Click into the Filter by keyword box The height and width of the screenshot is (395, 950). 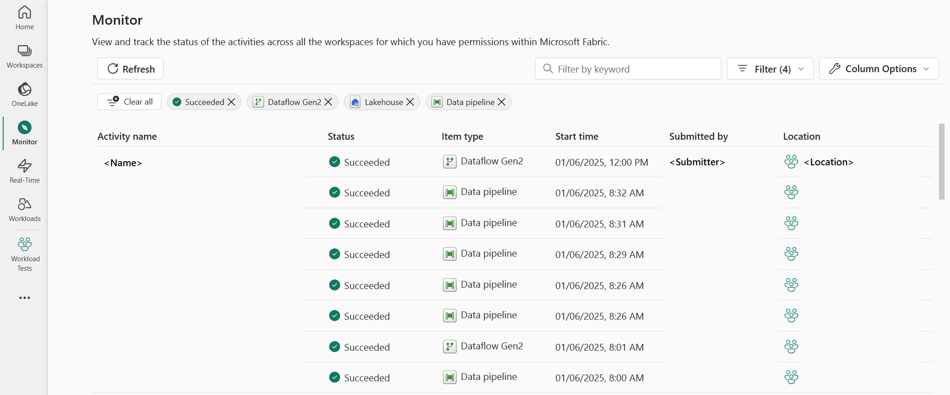coord(628,69)
